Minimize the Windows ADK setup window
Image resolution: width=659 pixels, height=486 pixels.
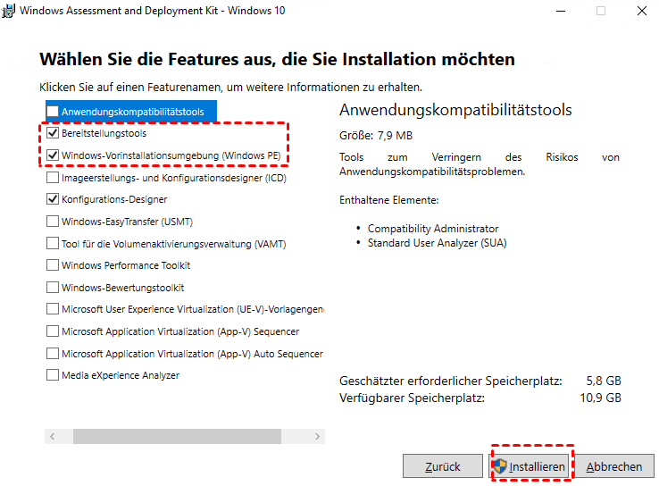tap(561, 11)
